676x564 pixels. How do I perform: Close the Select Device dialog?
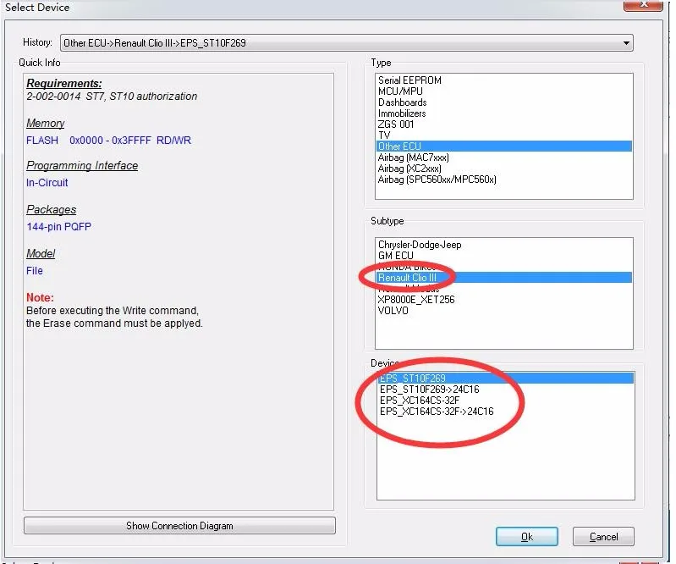(643, 5)
